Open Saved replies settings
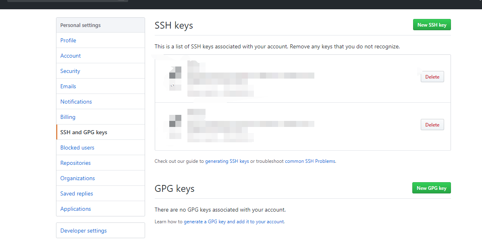Image resolution: width=482 pixels, height=241 pixels. 100,194
